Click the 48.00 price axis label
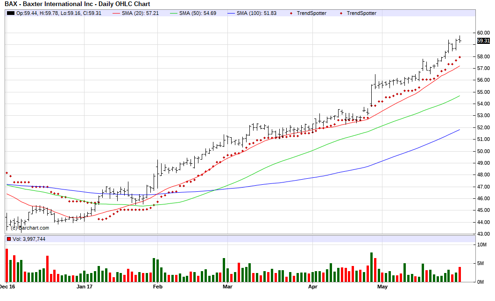495x301 pixels. coord(483,175)
